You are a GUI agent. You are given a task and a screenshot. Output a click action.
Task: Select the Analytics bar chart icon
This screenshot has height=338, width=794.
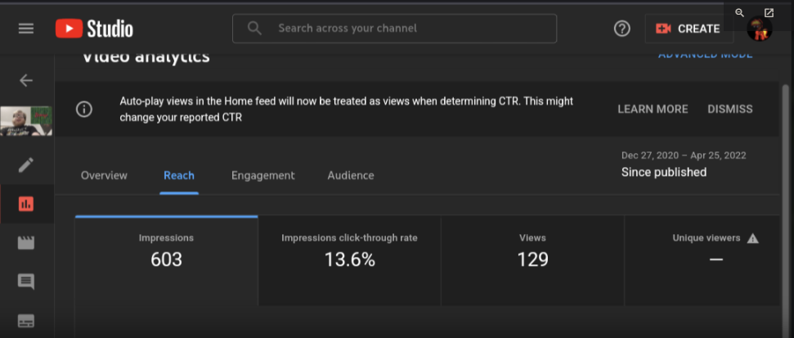[26, 204]
